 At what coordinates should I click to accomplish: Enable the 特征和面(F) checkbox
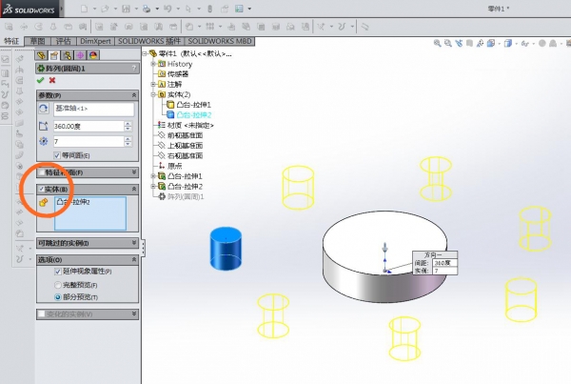coord(42,172)
